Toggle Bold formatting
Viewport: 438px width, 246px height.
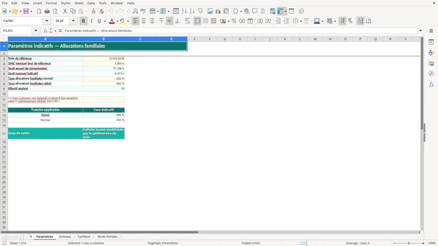84,21
